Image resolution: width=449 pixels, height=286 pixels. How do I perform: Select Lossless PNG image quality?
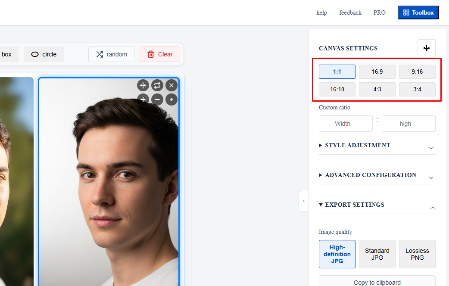coord(417,254)
